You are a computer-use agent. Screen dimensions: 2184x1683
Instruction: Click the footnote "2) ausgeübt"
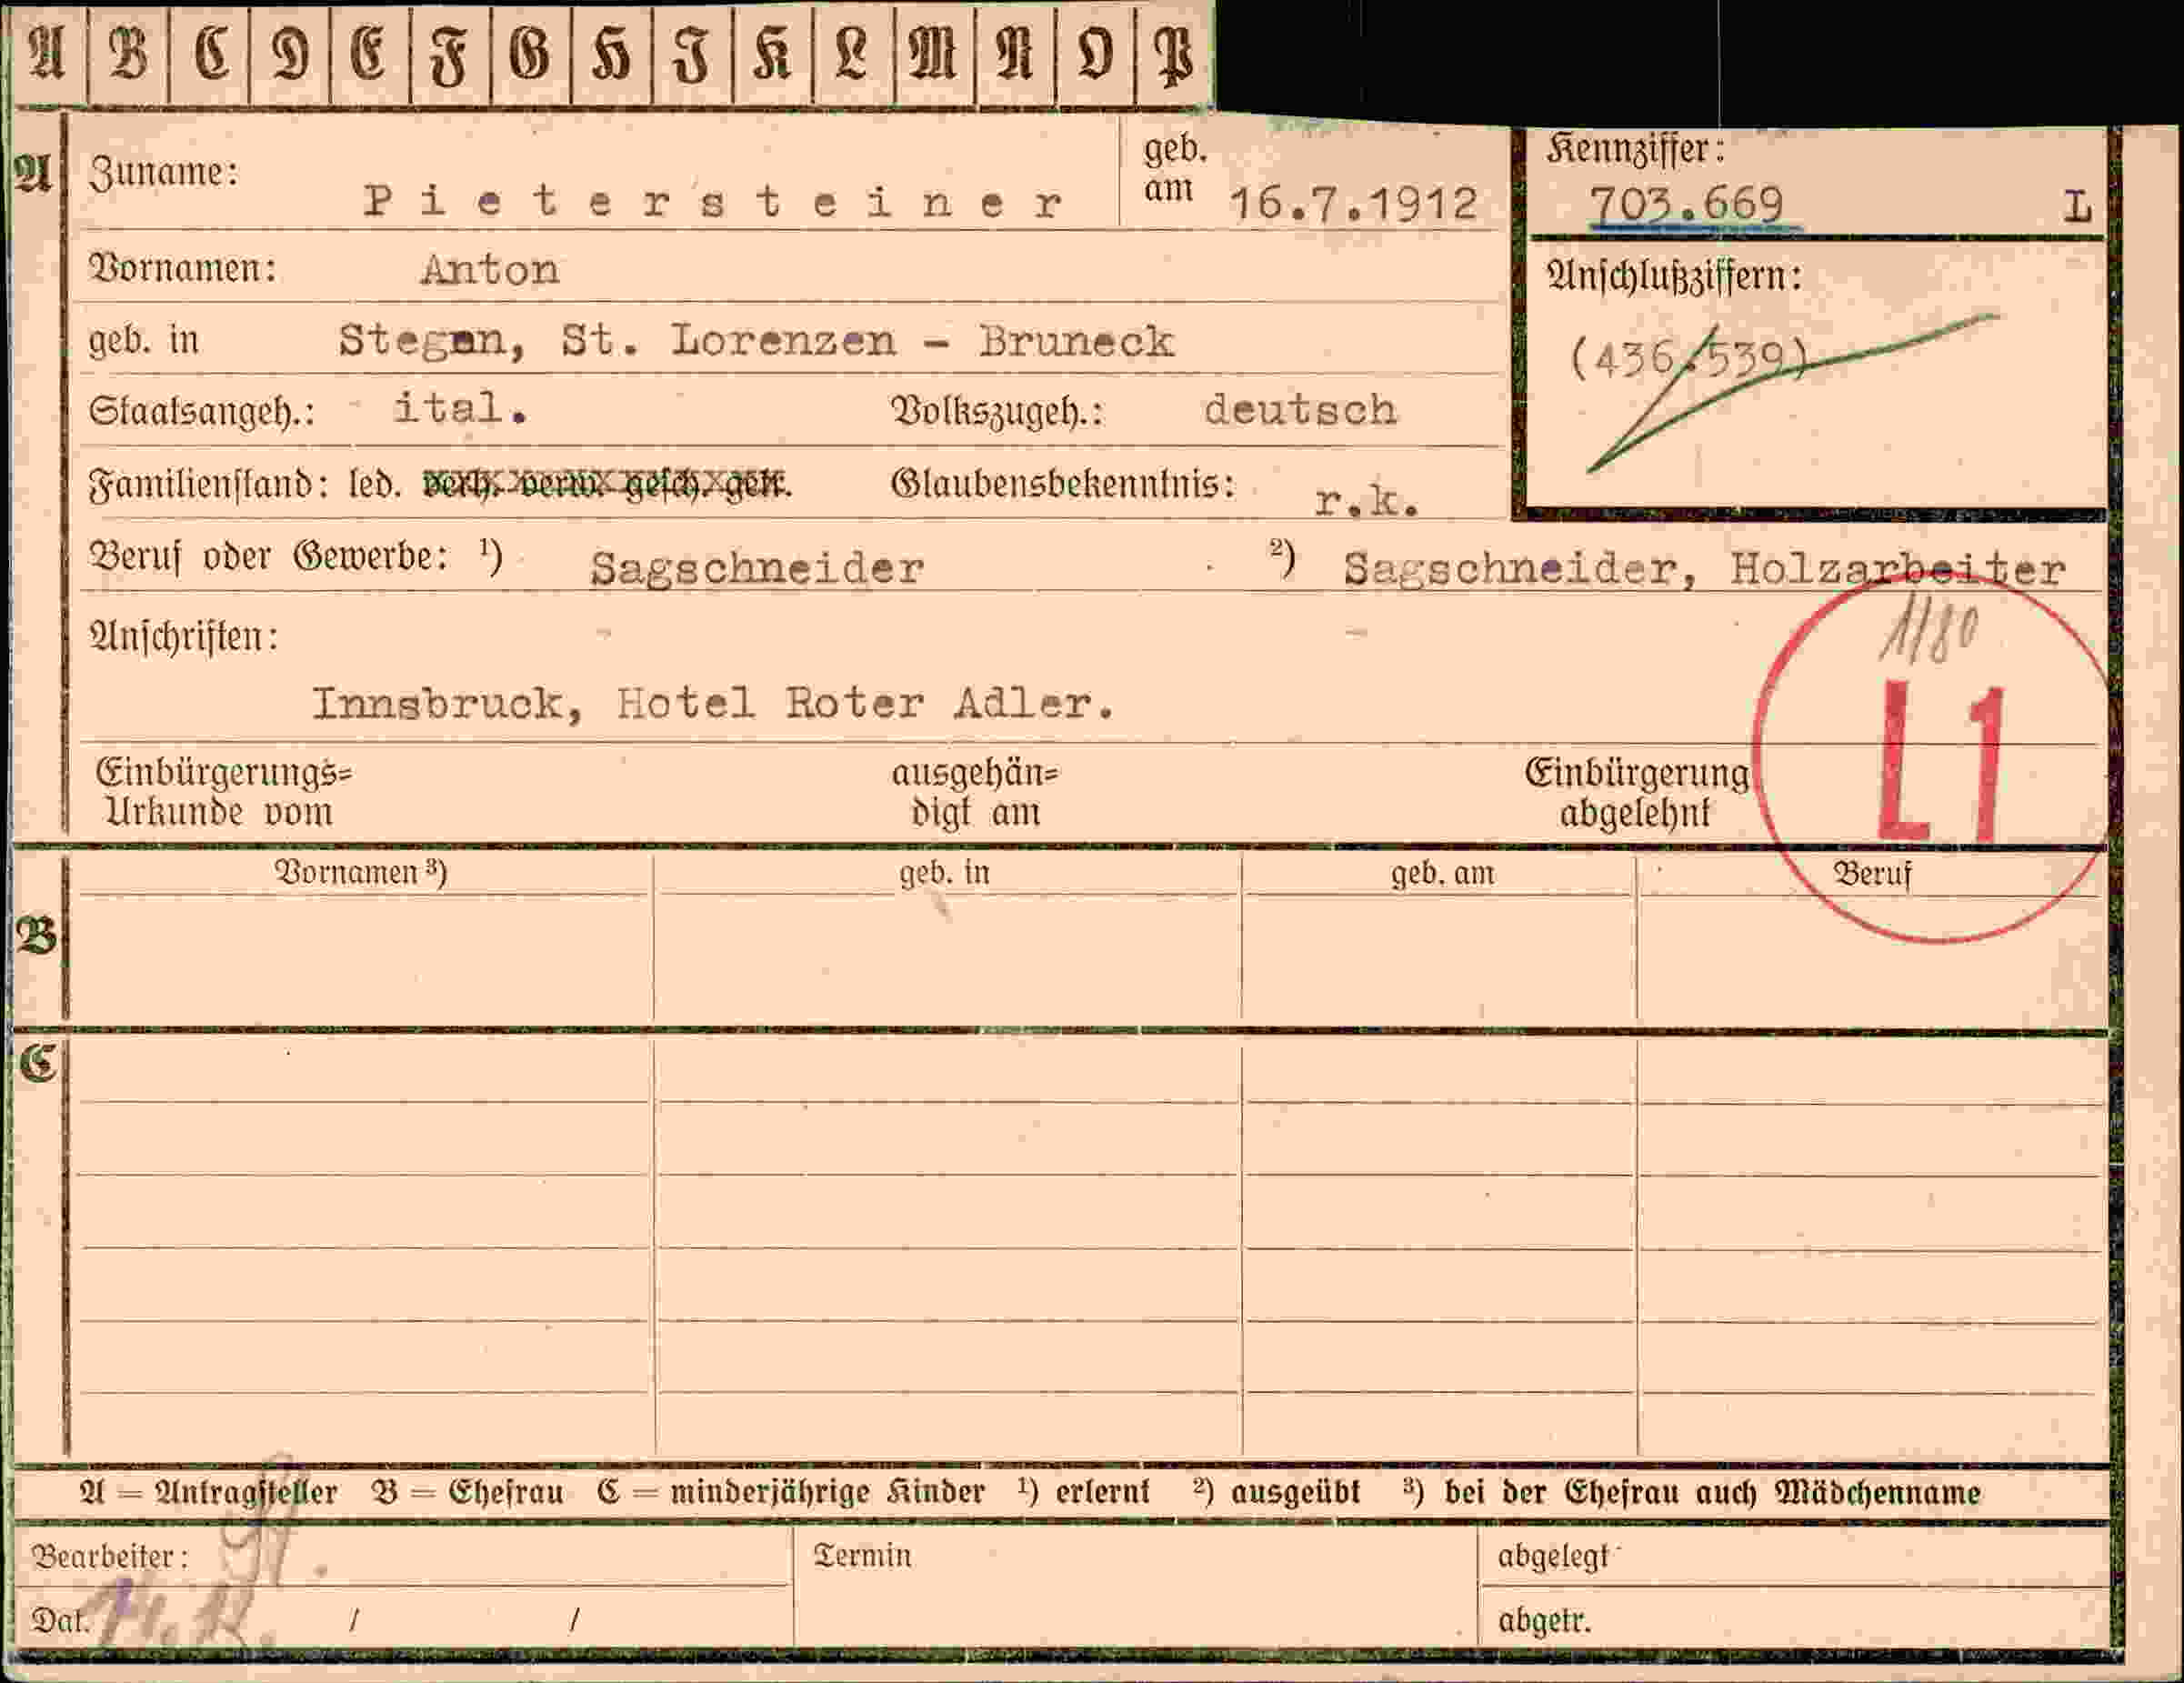coord(1276,1492)
